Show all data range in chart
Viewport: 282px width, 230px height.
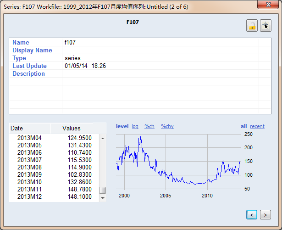pos(243,126)
